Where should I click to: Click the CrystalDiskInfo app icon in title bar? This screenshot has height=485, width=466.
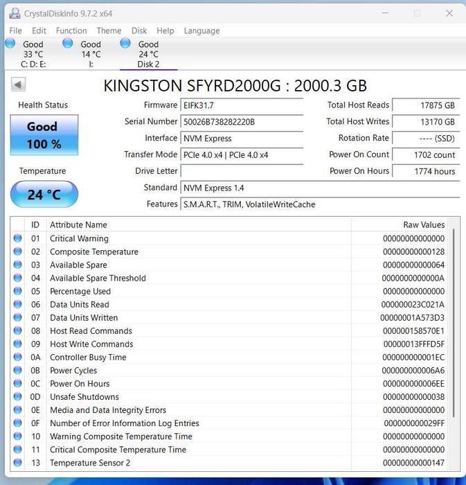15,13
